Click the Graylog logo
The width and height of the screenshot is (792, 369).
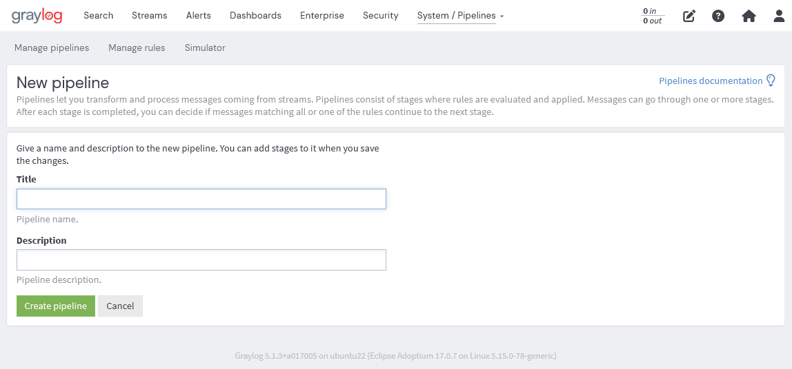37,16
